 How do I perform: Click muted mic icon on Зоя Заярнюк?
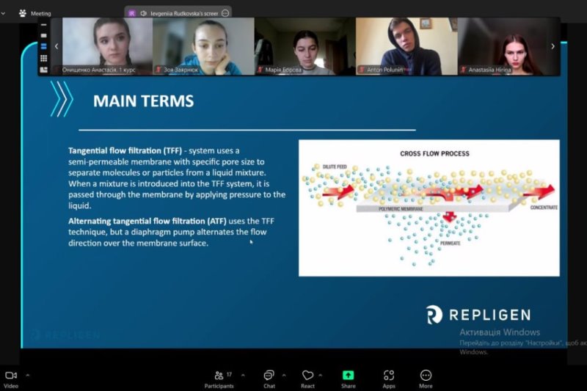point(158,70)
